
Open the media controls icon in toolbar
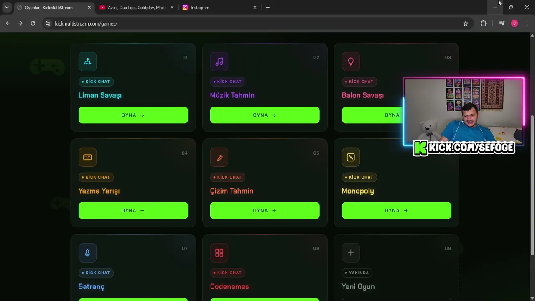(x=502, y=23)
